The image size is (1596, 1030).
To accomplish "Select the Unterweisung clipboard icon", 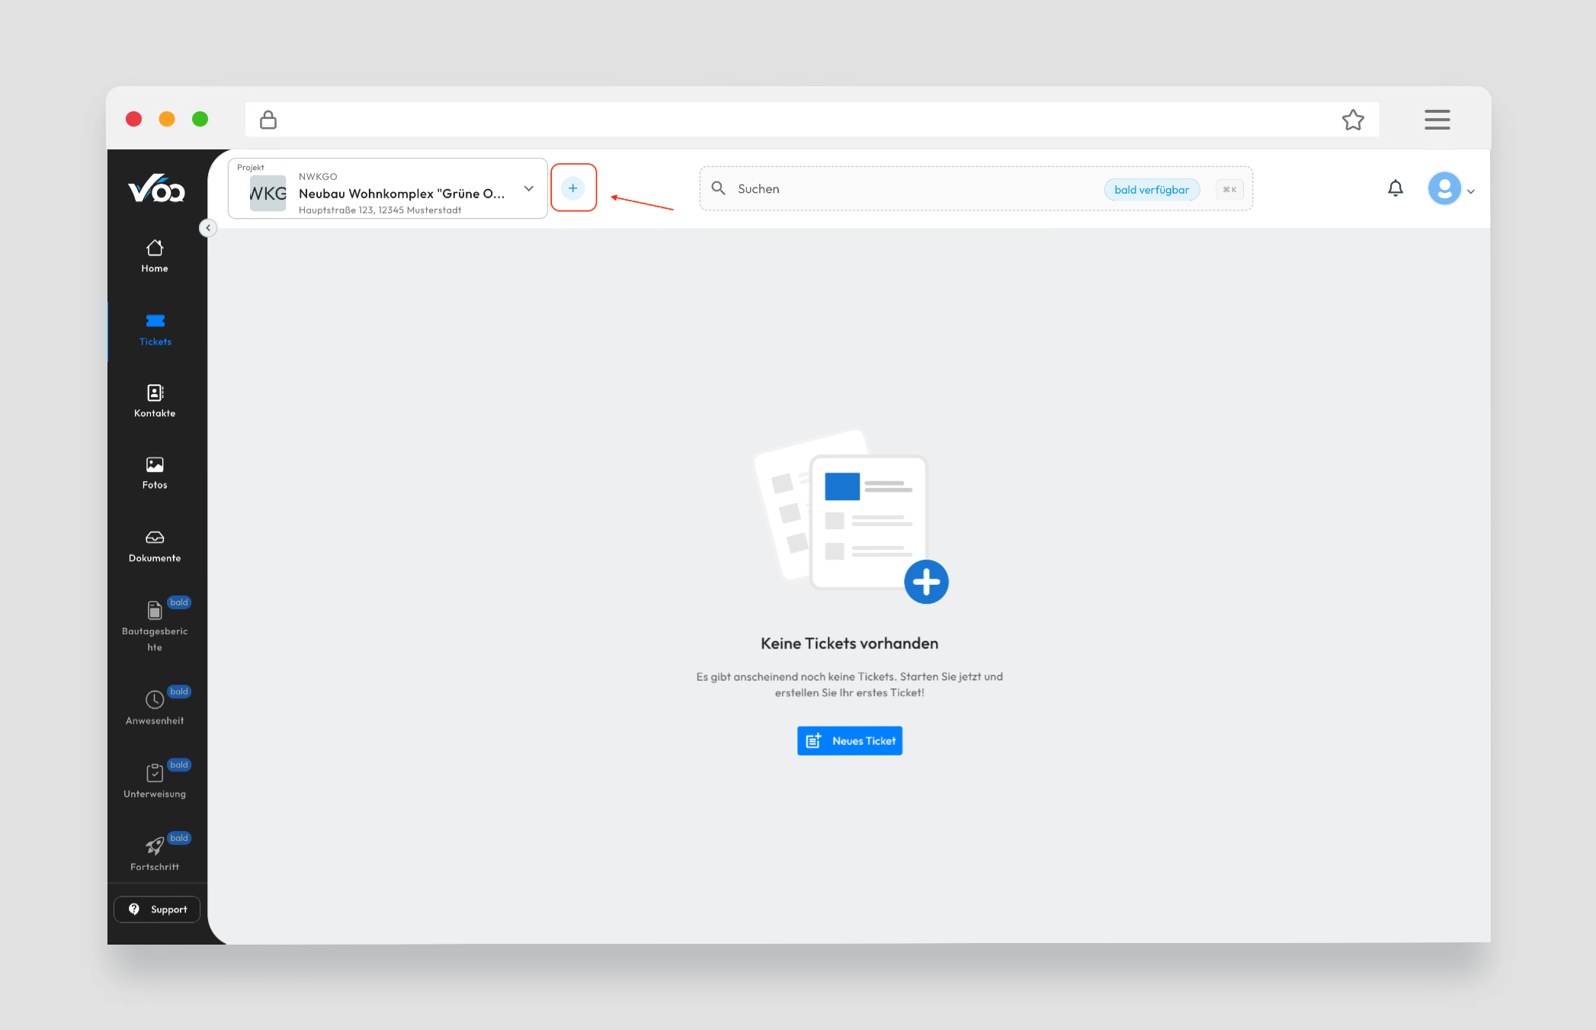I will pos(155,773).
